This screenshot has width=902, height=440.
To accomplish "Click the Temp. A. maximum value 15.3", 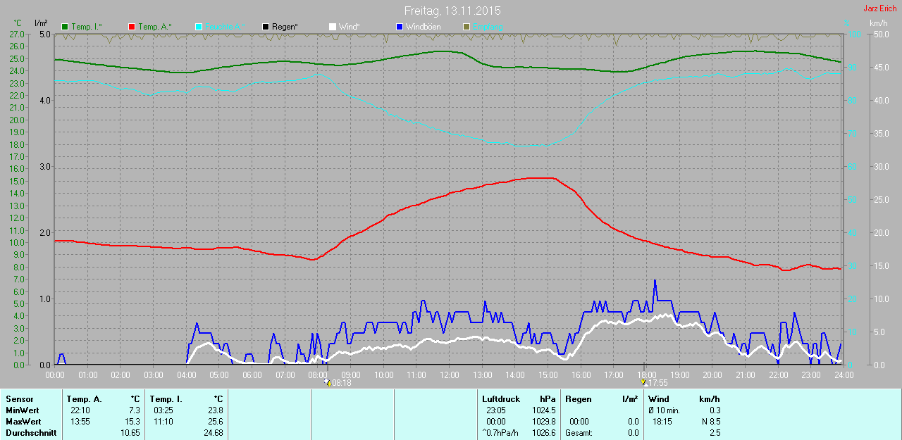I will tap(132, 422).
